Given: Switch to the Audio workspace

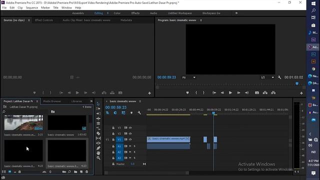Looking at the screenshot, I should click(x=153, y=13).
